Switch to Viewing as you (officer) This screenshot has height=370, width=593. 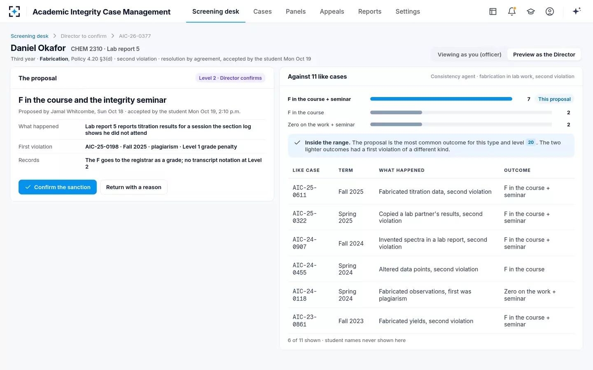tap(469, 55)
